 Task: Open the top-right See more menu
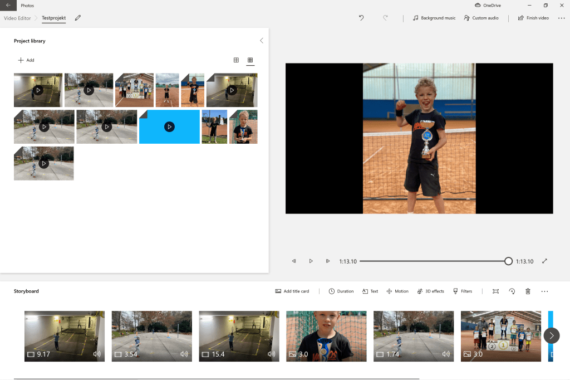[x=561, y=18]
